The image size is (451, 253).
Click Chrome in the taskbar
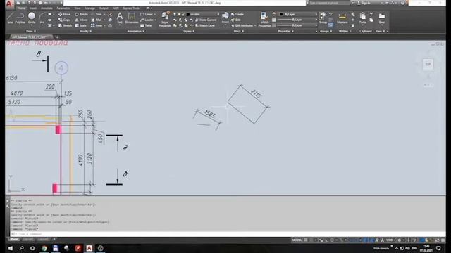44,248
